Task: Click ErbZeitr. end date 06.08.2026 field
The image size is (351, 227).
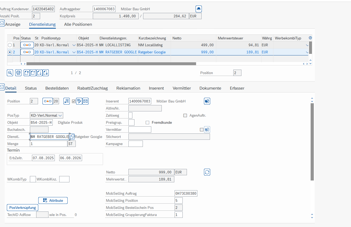Action: coord(71,158)
